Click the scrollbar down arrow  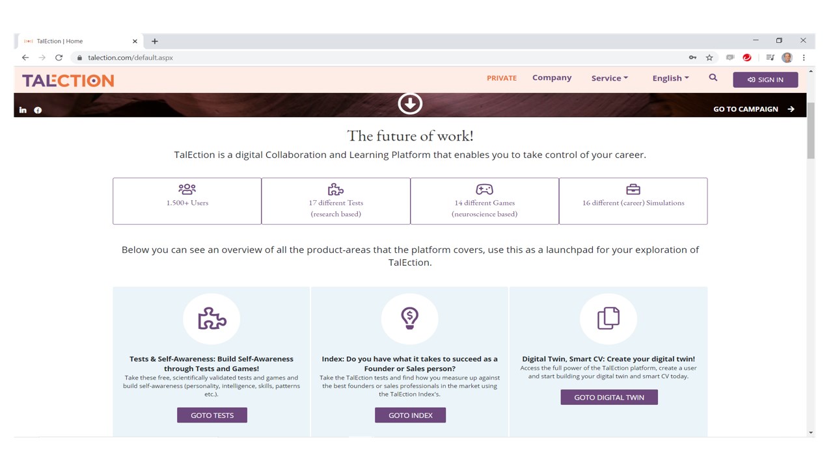(x=810, y=432)
